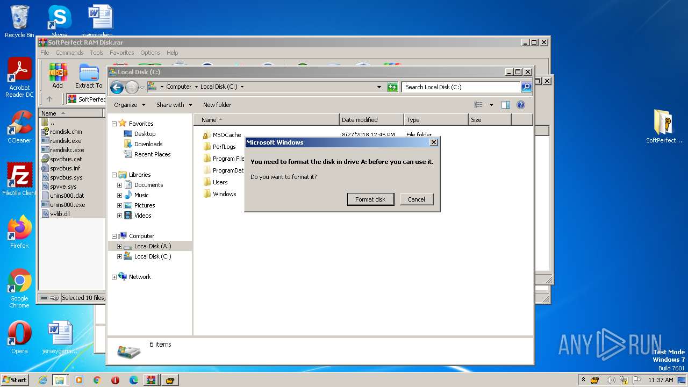Select the MSOCache folder
Viewport: 688px width, 387px height.
[222, 135]
